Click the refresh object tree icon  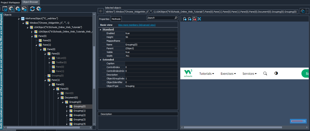click(x=32, y=9)
